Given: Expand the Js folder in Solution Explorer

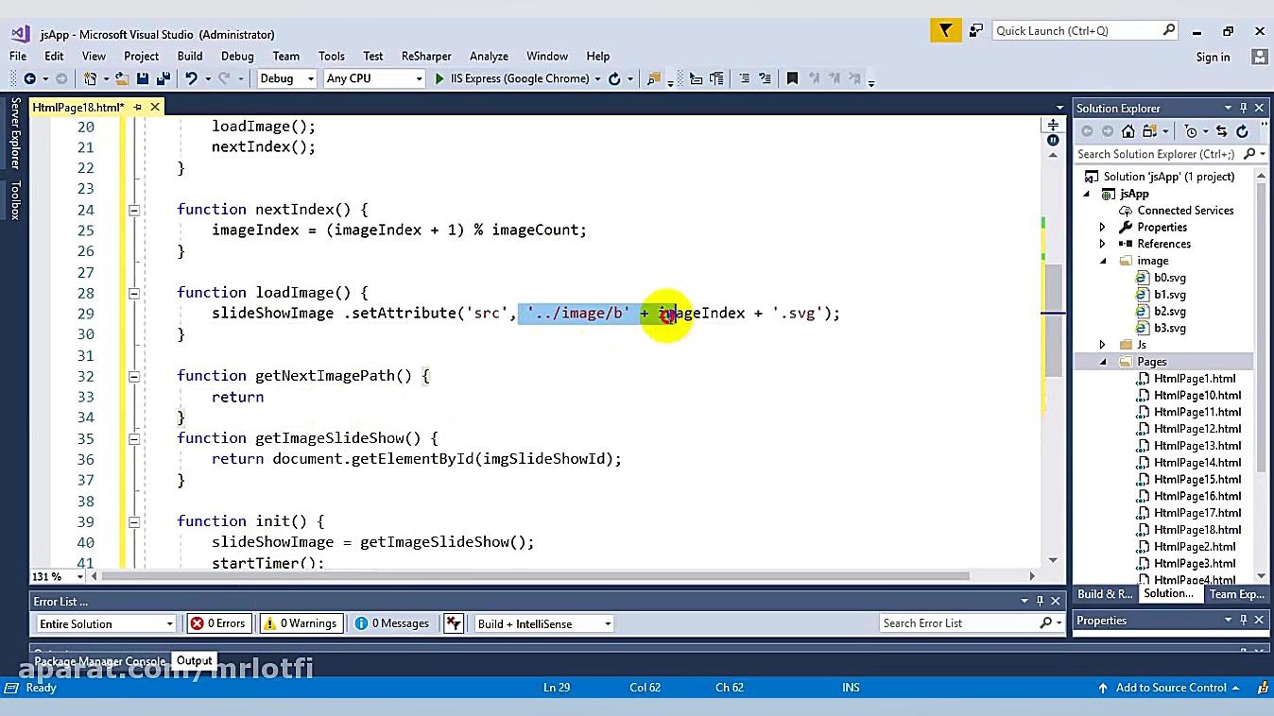Looking at the screenshot, I should (x=1102, y=345).
